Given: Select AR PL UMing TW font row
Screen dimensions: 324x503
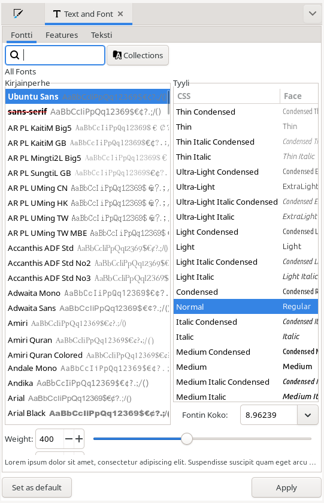Looking at the screenshot, I should tap(86, 218).
